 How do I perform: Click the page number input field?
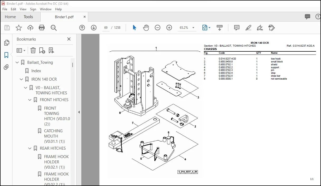[106, 28]
